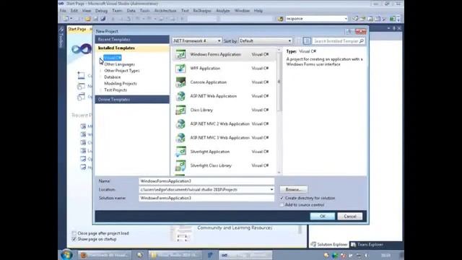Screen dimensions: 462x260
Task: Select the Class Library template icon
Action: pyautogui.click(x=180, y=110)
